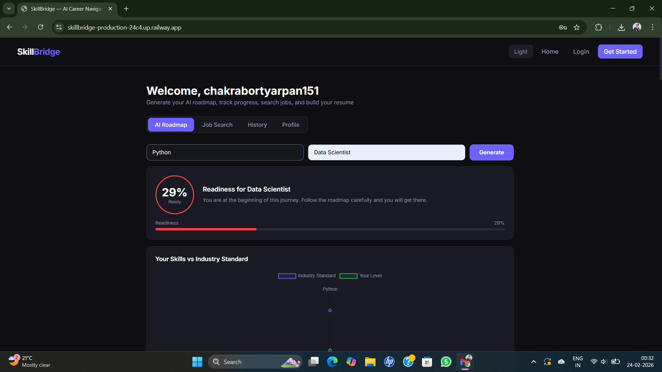Open the browser downloads icon
Viewport: 662px width, 372px height.
point(621,27)
